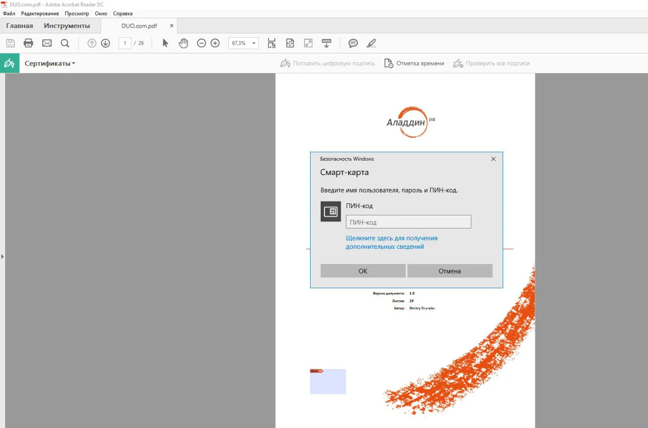Go to next page arrow icon
The width and height of the screenshot is (648, 428).
point(105,43)
